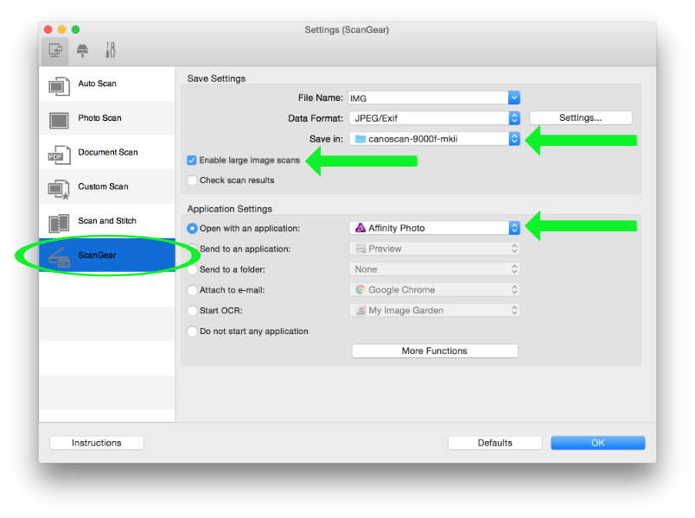Open Scan and Stitch settings
The width and height of the screenshot is (695, 518).
(x=107, y=221)
